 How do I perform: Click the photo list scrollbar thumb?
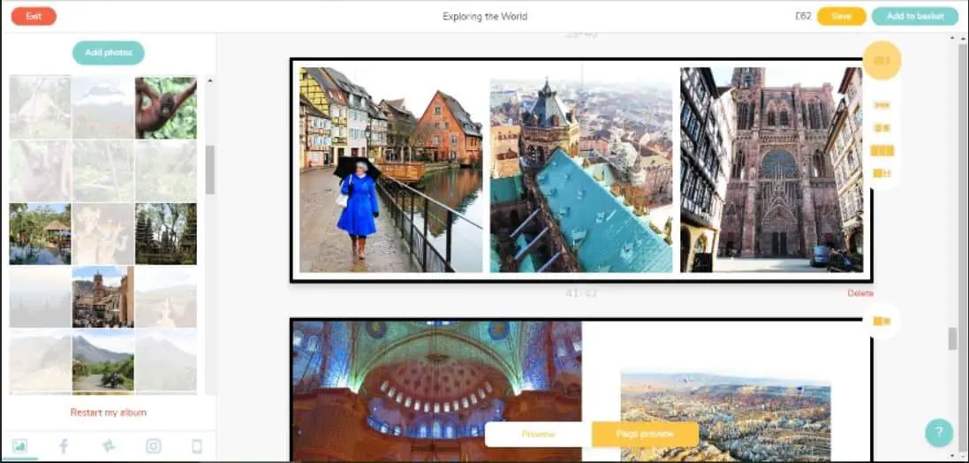coord(210,169)
